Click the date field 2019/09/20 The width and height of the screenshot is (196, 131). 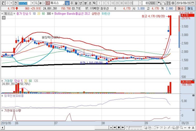[183, 3]
